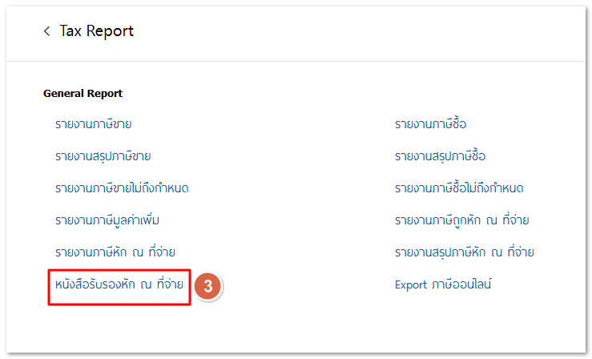Click Export ภาษีออนไลน์ link
This screenshot has height=359, width=592.
443,284
